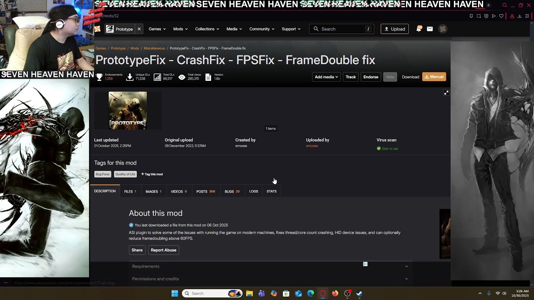The width and height of the screenshot is (534, 300).
Task: Open Firefox from the taskbar
Action: point(335,293)
